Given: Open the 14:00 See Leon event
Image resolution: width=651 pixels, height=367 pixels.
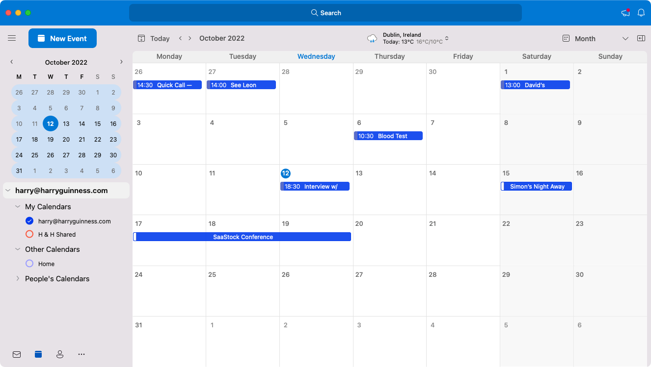Looking at the screenshot, I should (x=241, y=85).
